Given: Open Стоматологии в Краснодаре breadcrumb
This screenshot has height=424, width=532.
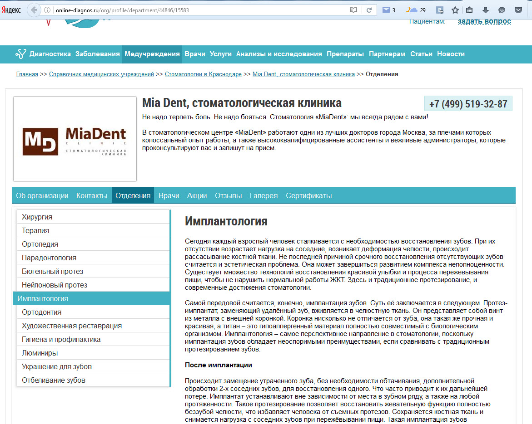Looking at the screenshot, I should pos(203,74).
